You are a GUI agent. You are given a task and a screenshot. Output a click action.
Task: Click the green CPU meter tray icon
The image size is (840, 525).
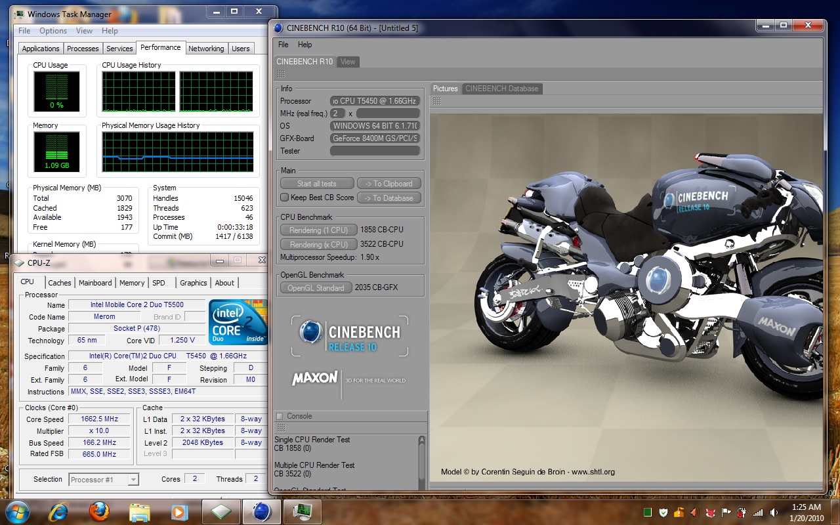(647, 513)
